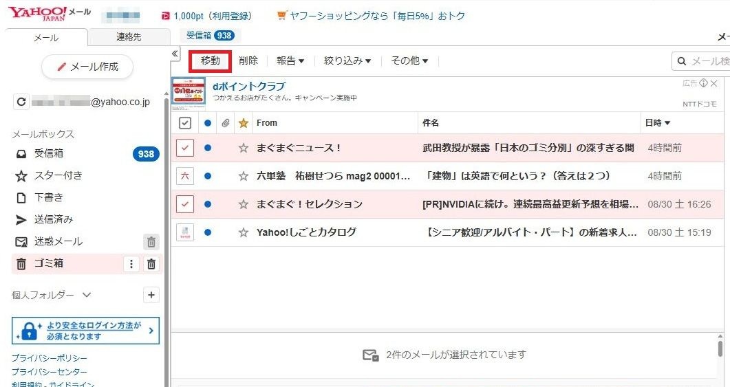
Task: Uncheck the まぐまぐニュース! message checkbox
Action: 184,148
